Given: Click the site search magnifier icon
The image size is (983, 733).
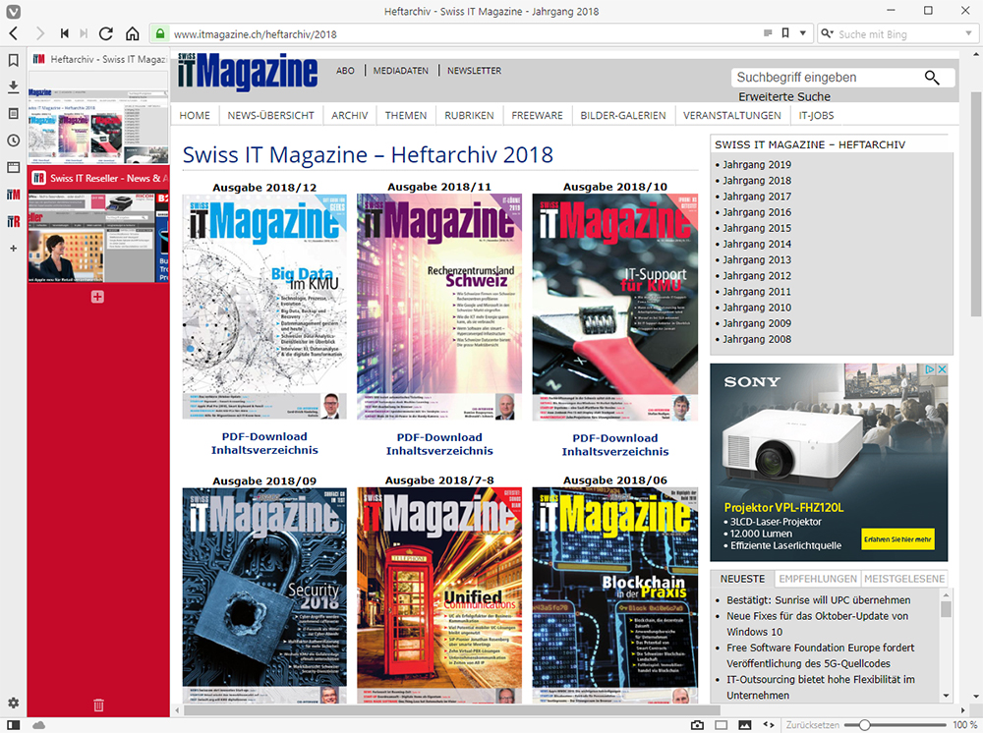Looking at the screenshot, I should 932,77.
